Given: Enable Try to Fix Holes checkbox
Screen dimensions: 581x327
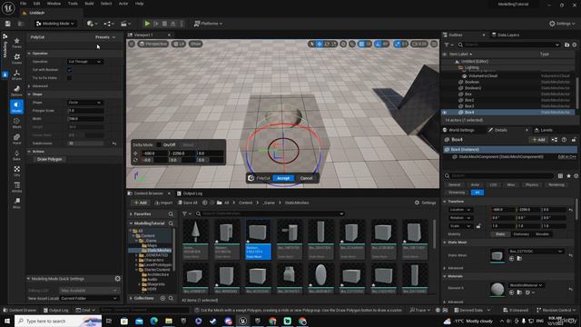Looking at the screenshot, I should coord(69,78).
